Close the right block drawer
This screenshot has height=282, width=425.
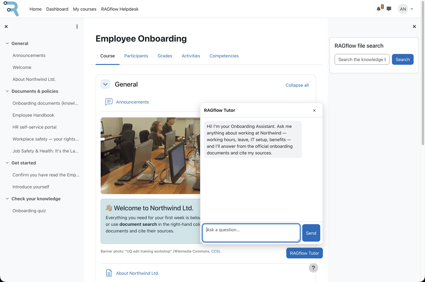click(414, 27)
